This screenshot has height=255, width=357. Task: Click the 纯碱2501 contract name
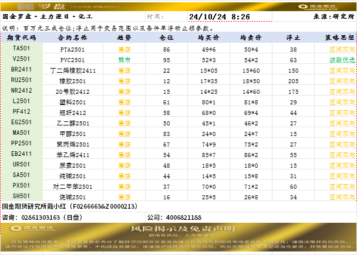tap(72, 176)
